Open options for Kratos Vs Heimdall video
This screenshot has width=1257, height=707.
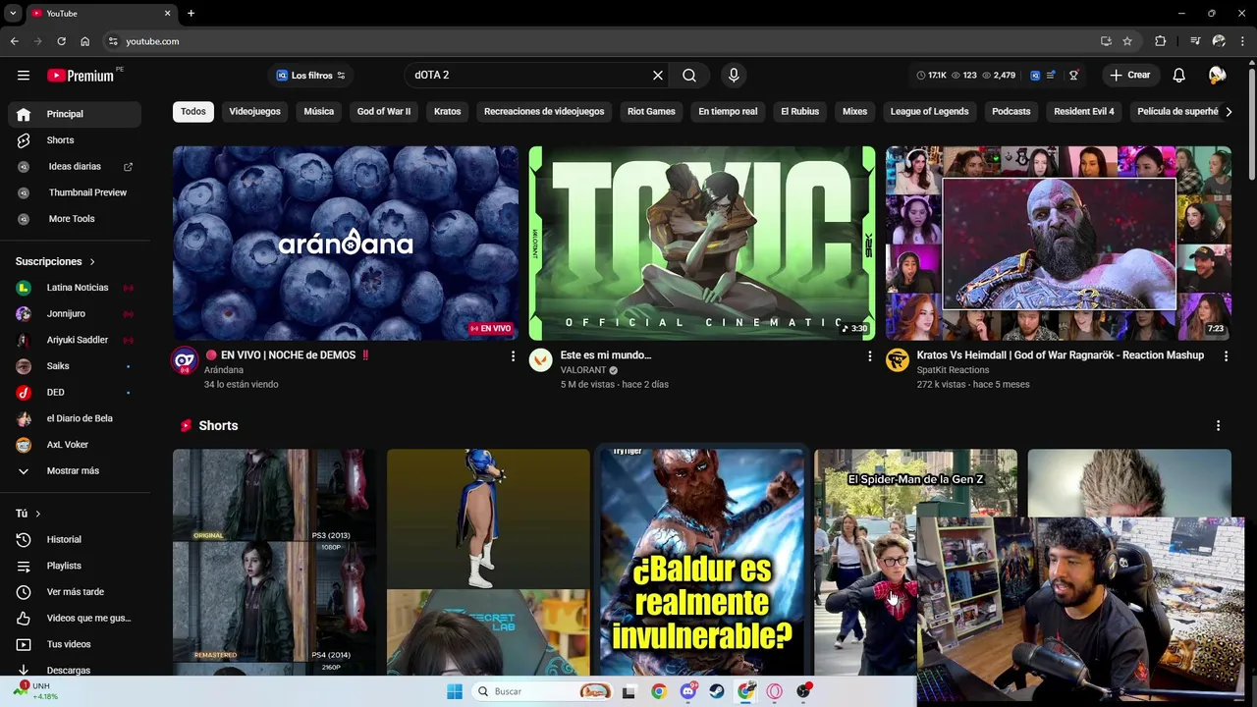(1226, 356)
